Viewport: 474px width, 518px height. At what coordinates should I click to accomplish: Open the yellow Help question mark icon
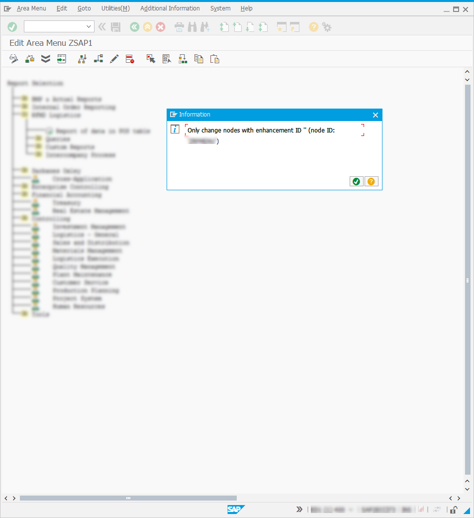click(313, 27)
